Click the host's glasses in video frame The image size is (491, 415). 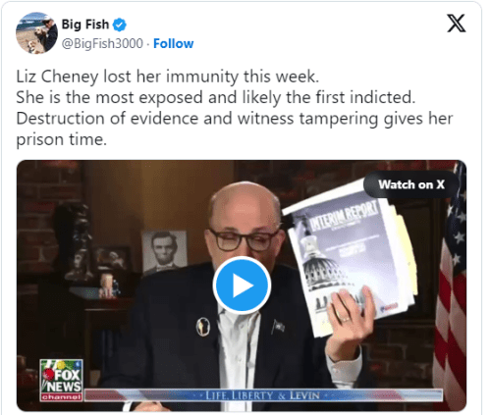[x=244, y=240]
